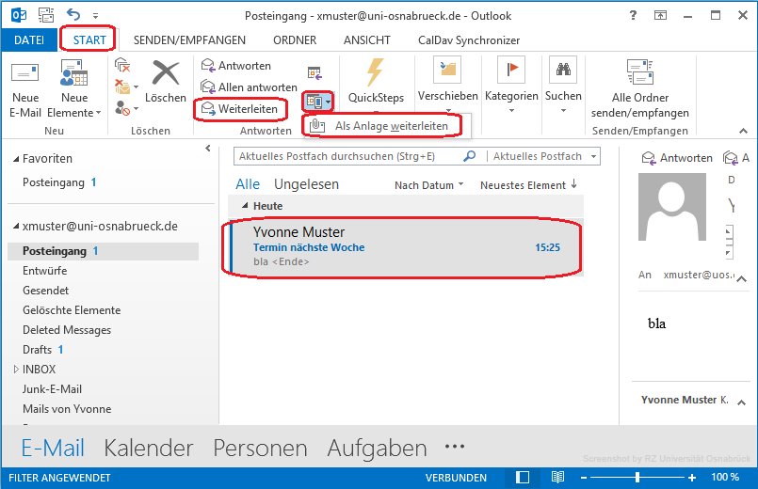Click the search magnifier icon in mailbox search
758x489 pixels.
(470, 156)
